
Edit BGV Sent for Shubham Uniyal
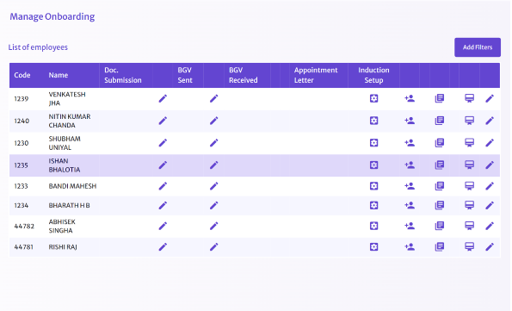(214, 143)
